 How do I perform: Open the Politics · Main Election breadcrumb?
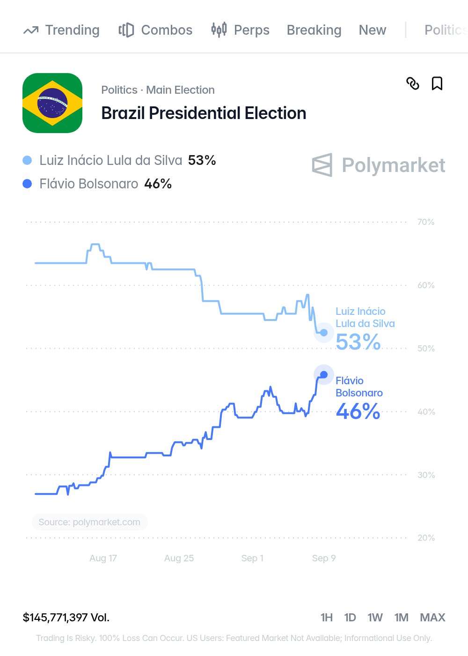(158, 90)
